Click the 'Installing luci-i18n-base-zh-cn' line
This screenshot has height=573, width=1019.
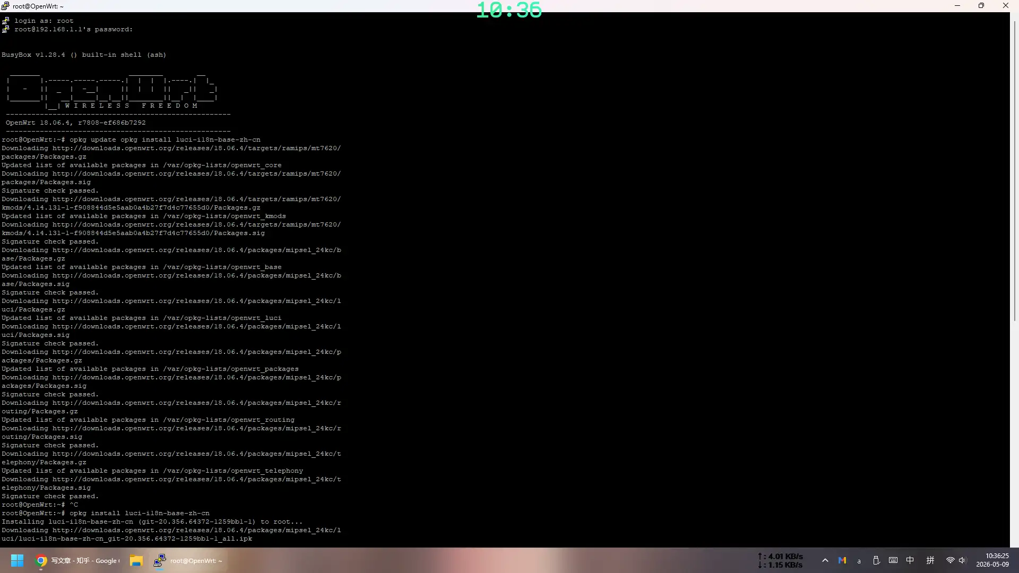tap(152, 522)
